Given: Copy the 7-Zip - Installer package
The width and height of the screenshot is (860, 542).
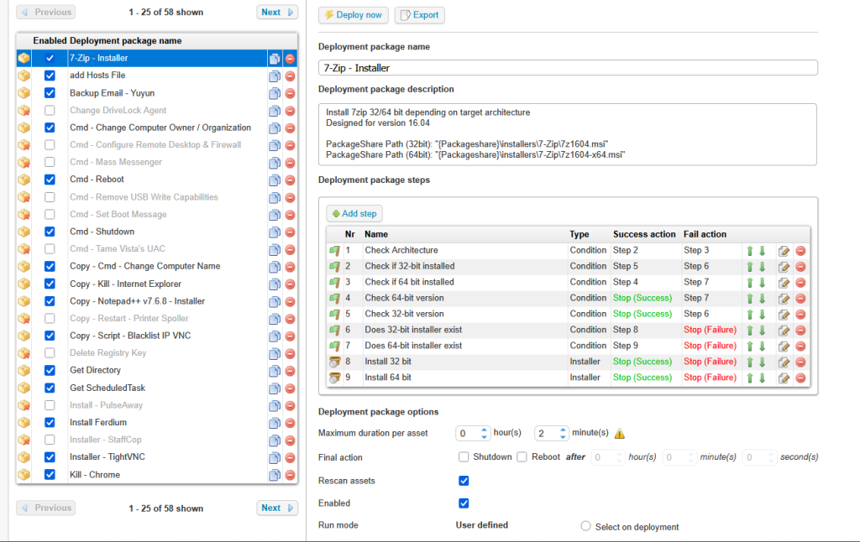Looking at the screenshot, I should pos(275,59).
